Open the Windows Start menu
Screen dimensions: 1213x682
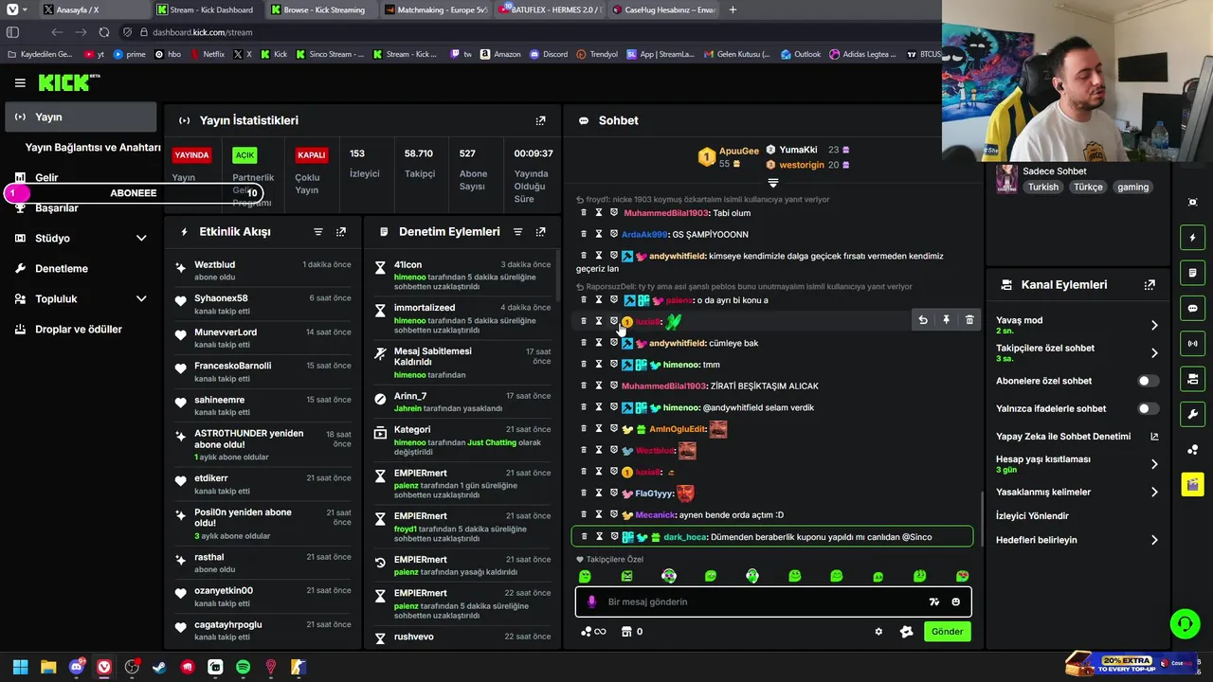[20, 667]
